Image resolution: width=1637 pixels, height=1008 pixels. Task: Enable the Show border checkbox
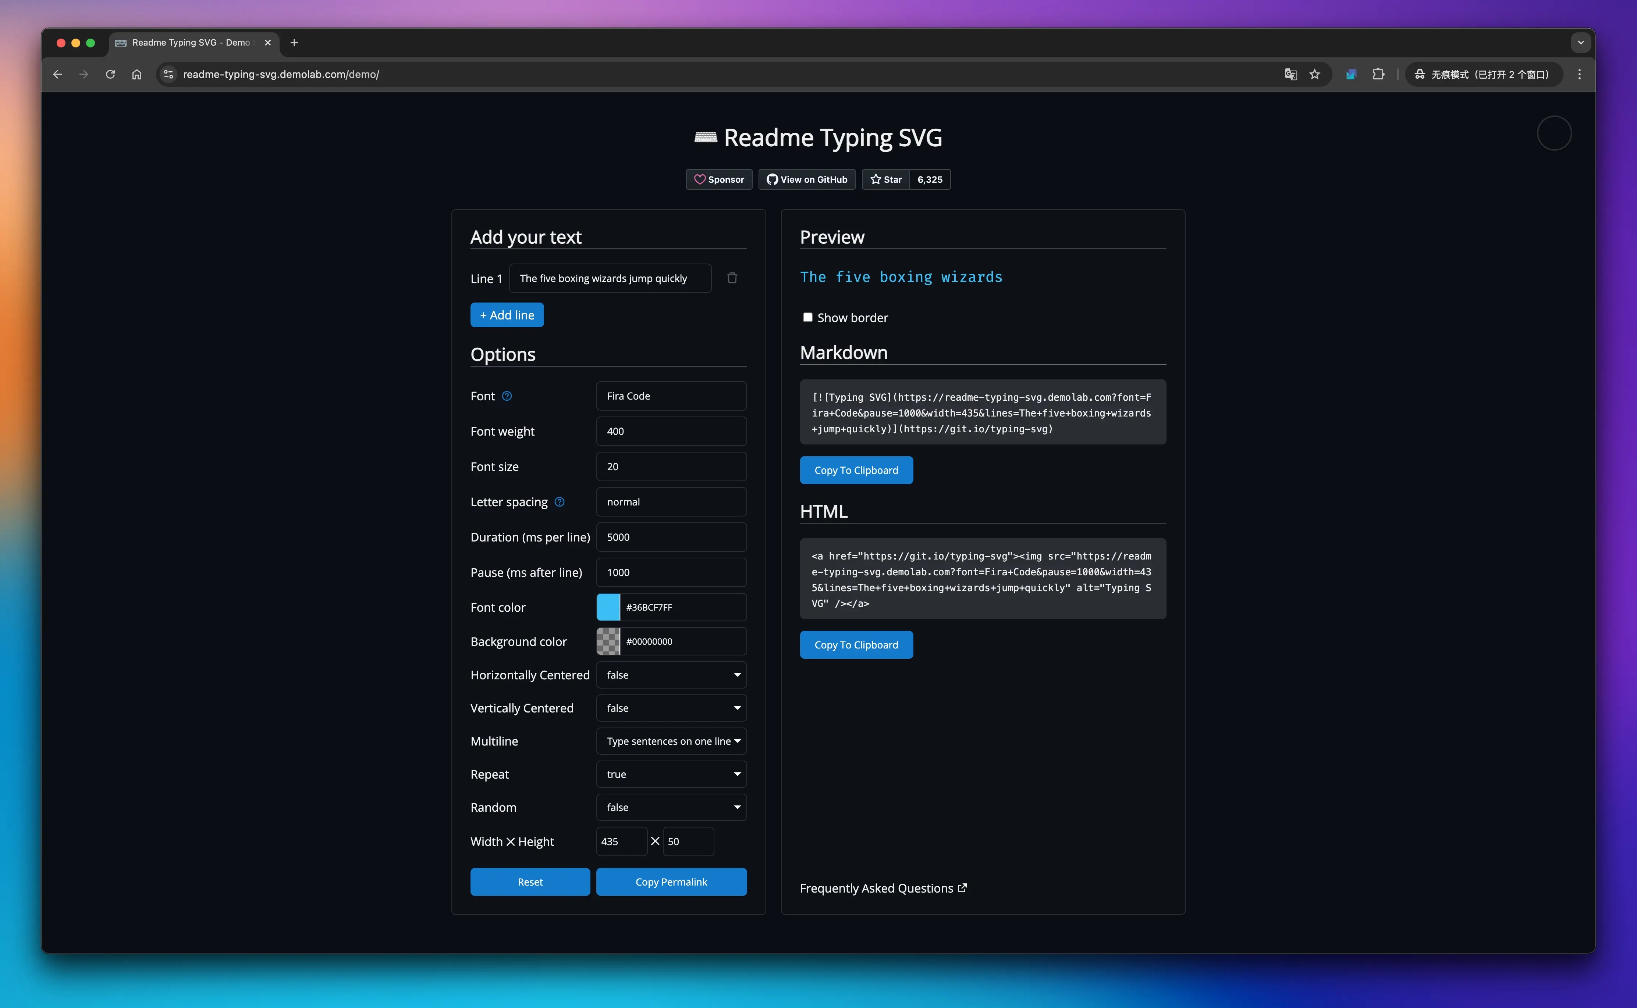807,317
